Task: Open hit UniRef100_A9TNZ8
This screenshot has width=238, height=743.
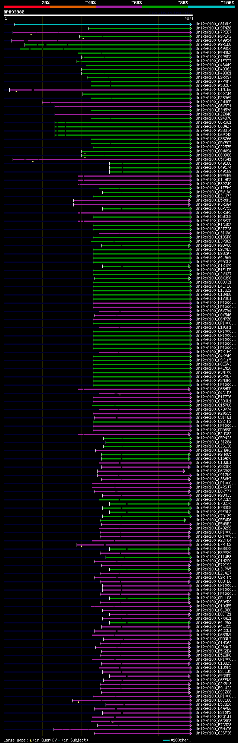Action: pos(213,28)
